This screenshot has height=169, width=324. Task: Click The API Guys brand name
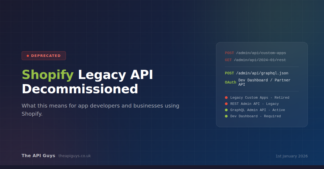pos(38,156)
